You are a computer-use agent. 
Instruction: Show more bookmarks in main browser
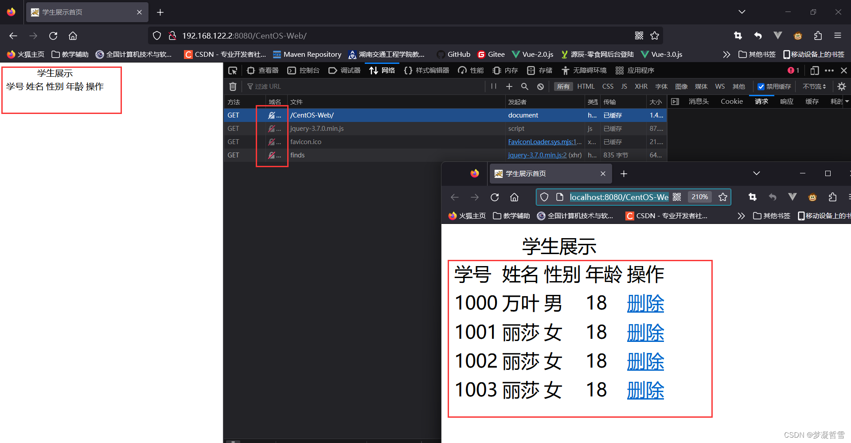tap(726, 55)
